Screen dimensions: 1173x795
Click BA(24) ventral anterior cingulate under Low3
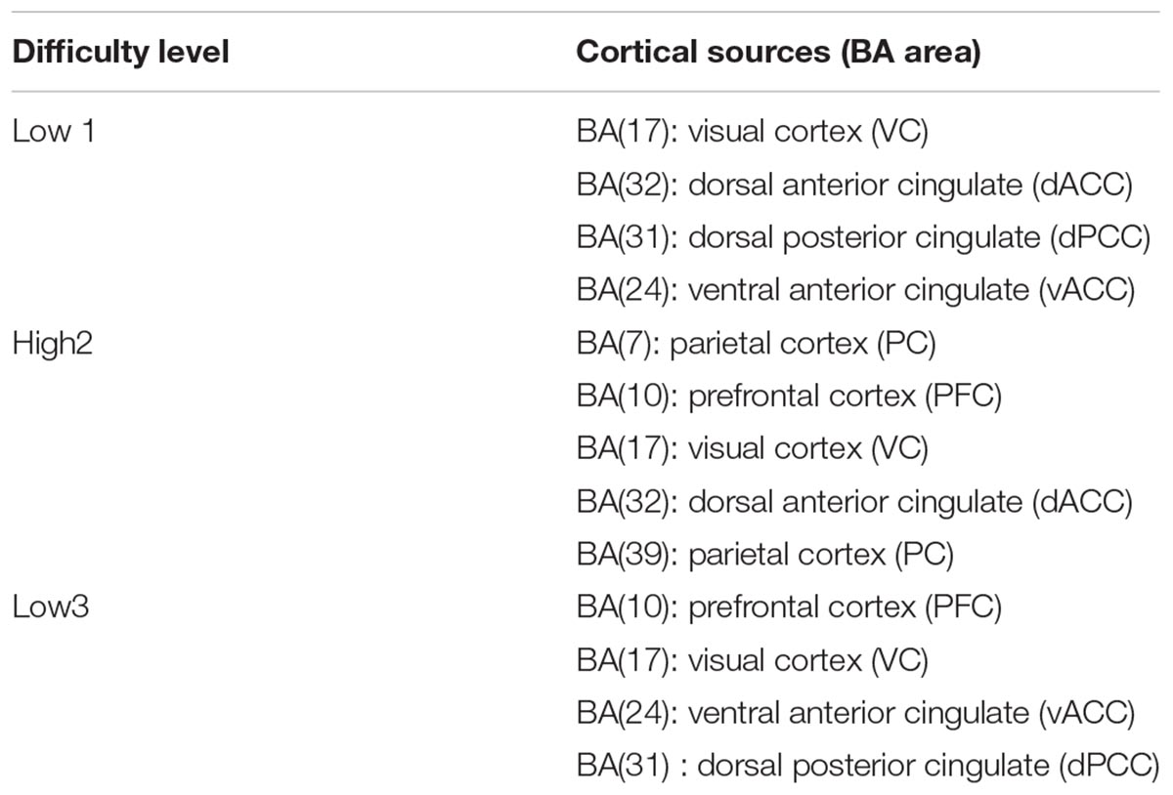pos(855,713)
